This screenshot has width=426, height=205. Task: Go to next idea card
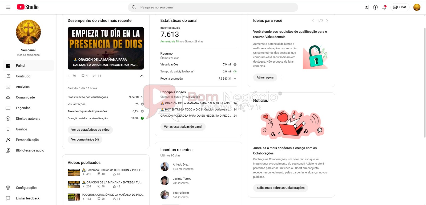(x=327, y=21)
